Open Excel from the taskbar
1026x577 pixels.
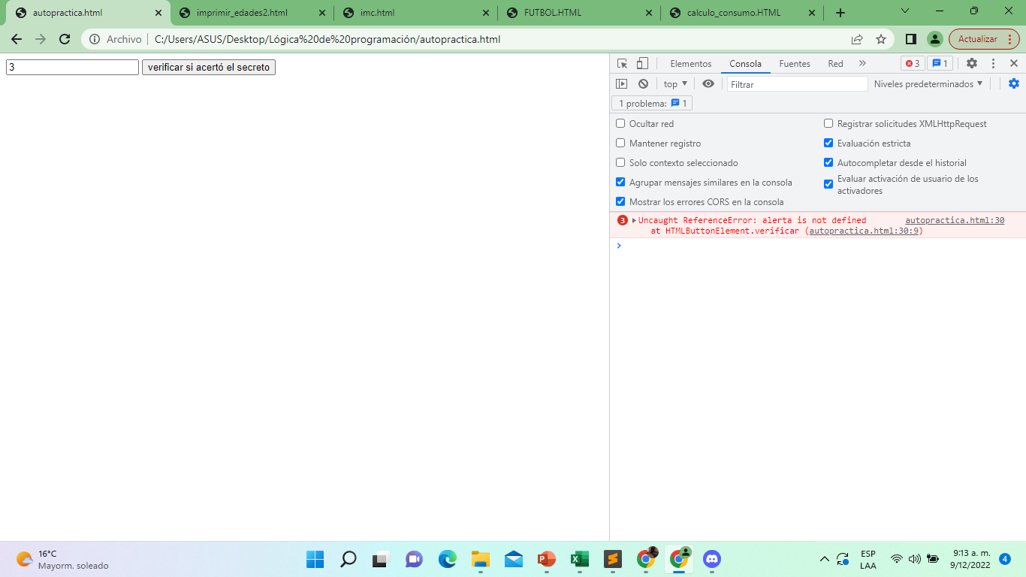(579, 559)
